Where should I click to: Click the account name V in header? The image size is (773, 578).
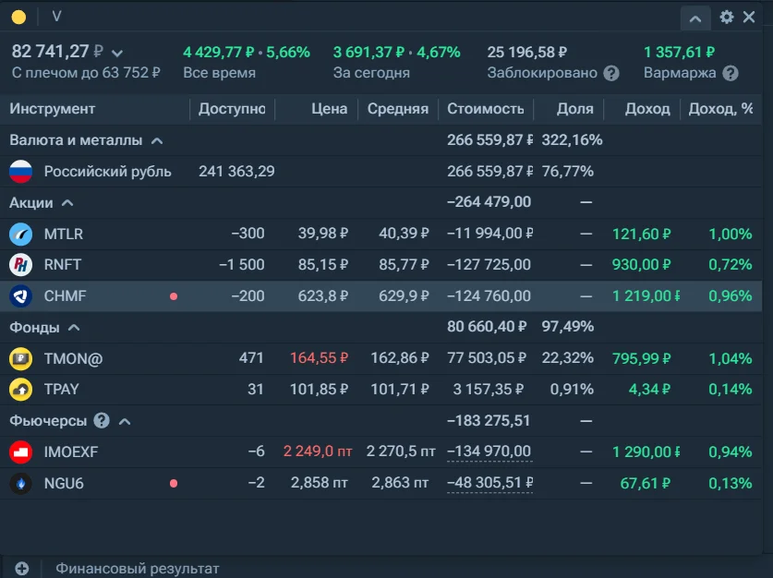point(56,18)
